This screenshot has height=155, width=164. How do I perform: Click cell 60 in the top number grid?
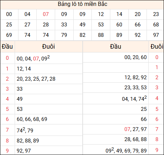(x=119, y=25)
